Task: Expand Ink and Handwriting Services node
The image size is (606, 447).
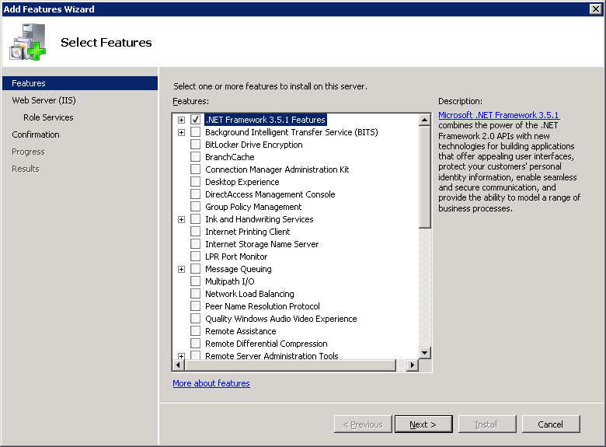Action: (181, 219)
